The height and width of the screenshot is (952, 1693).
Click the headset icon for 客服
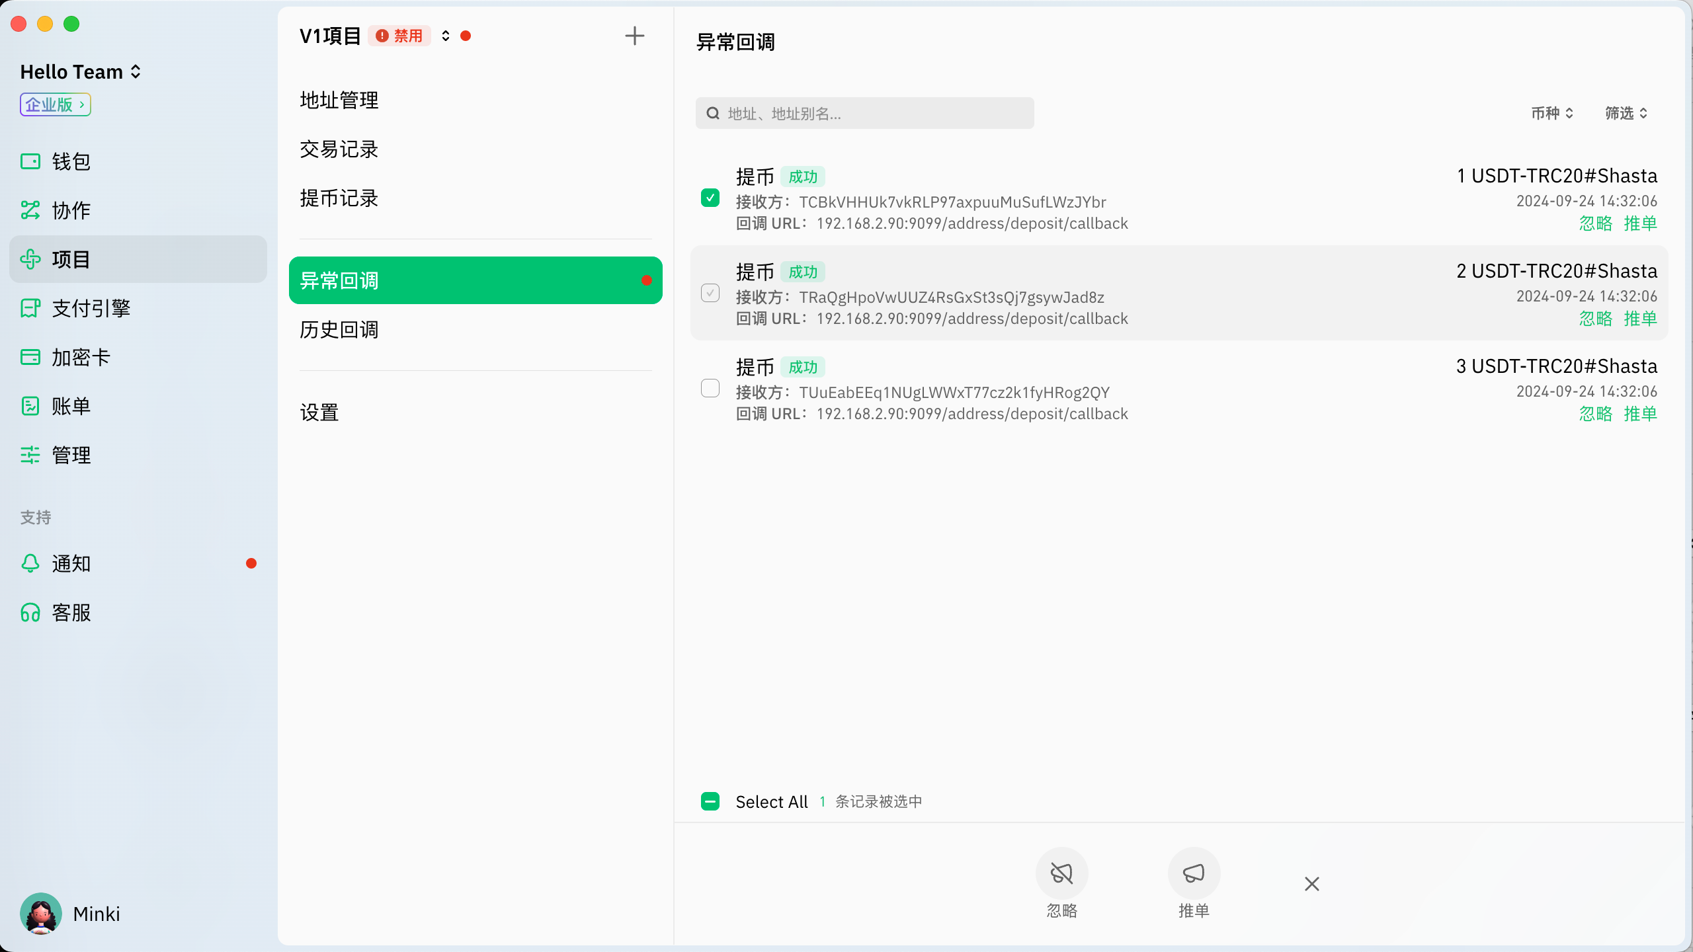click(30, 613)
